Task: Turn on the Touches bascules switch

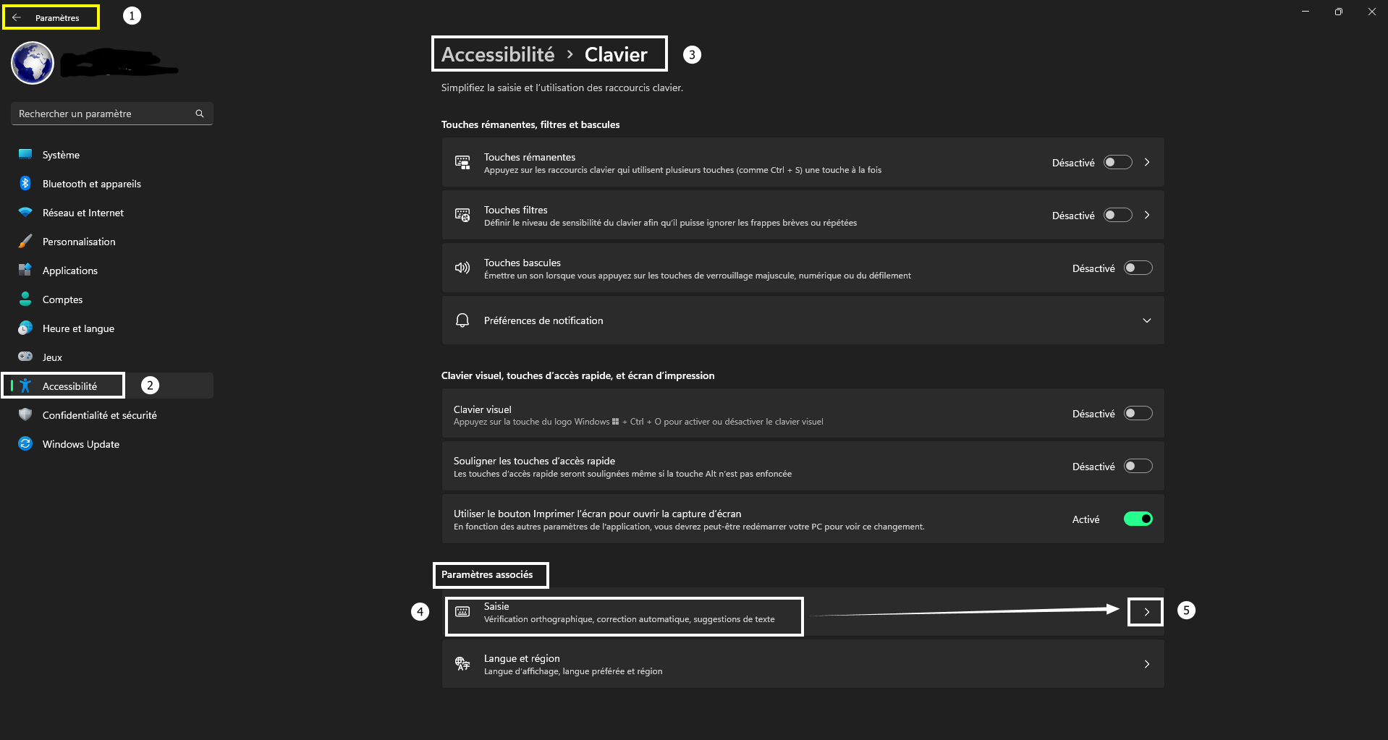Action: 1138,268
